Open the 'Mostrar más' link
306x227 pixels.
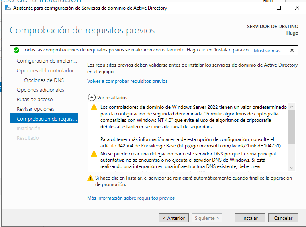pyautogui.click(x=267, y=51)
